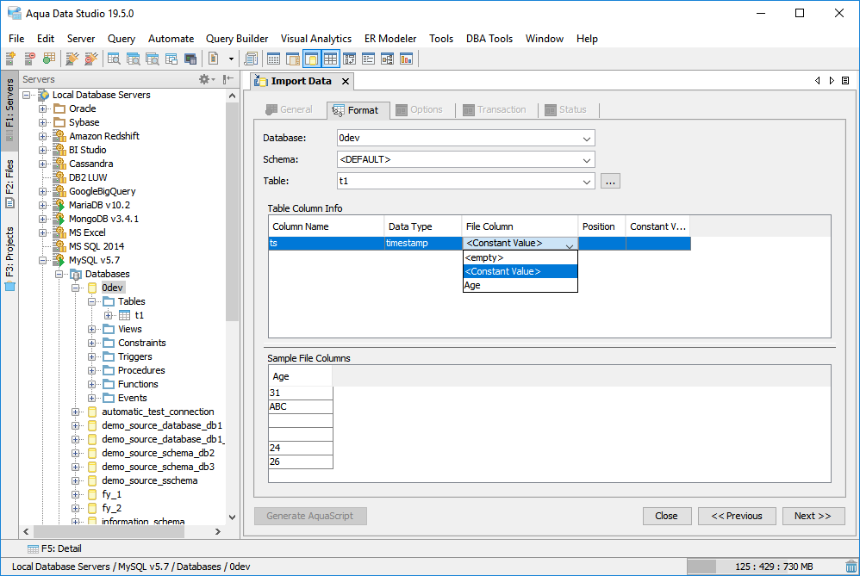Click the memory garbage collect trash icon
Image resolution: width=860 pixels, height=576 pixels.
pos(851,567)
